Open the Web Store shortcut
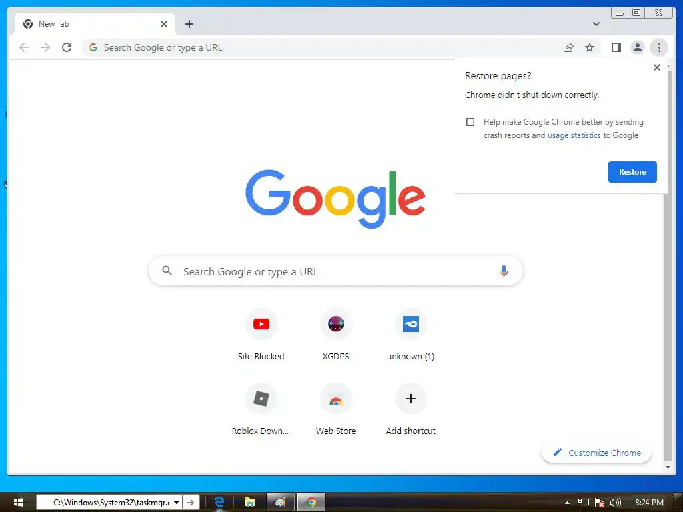This screenshot has height=512, width=683. (336, 410)
